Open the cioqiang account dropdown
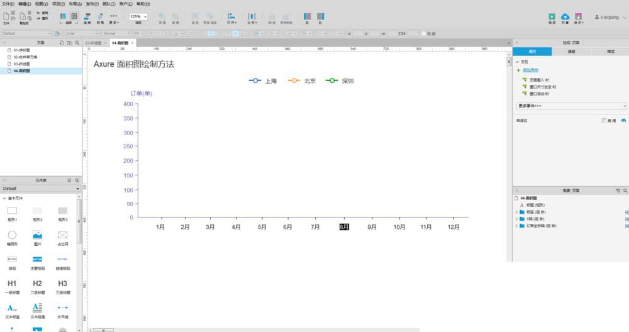The height and width of the screenshot is (332, 629). point(610,17)
